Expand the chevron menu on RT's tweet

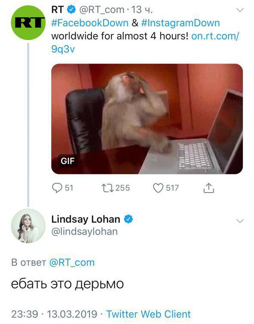(x=240, y=10)
